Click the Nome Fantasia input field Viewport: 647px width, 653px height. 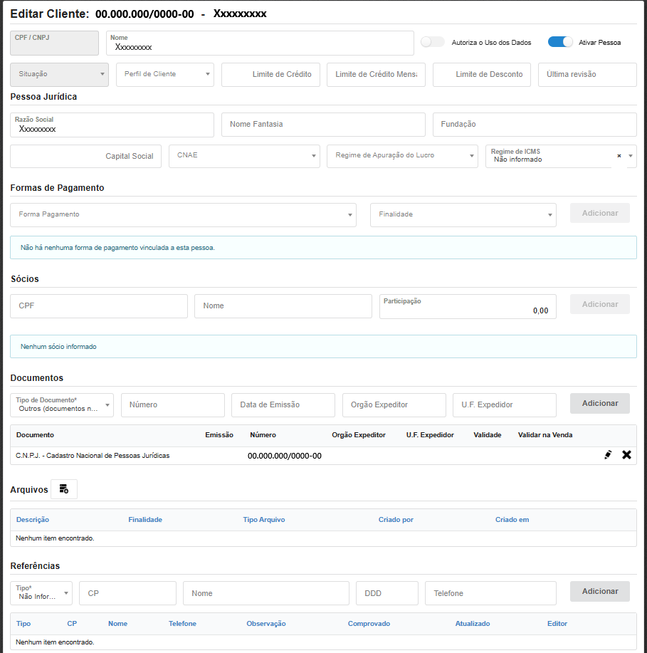323,125
